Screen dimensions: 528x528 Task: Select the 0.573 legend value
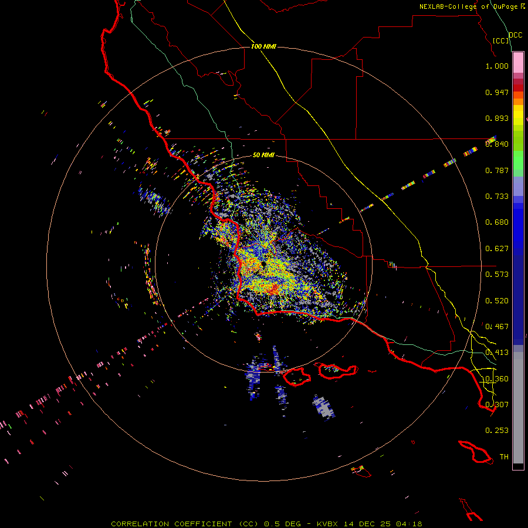497,275
